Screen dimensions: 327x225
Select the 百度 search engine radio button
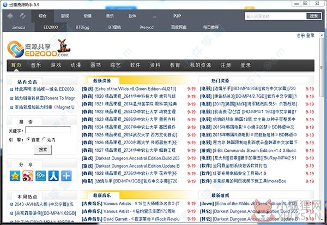[28, 139]
